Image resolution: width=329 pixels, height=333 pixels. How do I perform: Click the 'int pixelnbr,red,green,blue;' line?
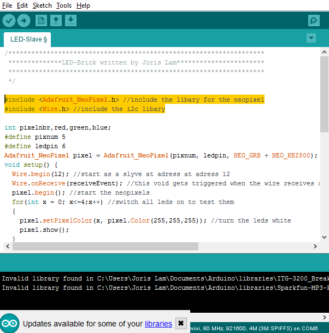click(x=57, y=127)
